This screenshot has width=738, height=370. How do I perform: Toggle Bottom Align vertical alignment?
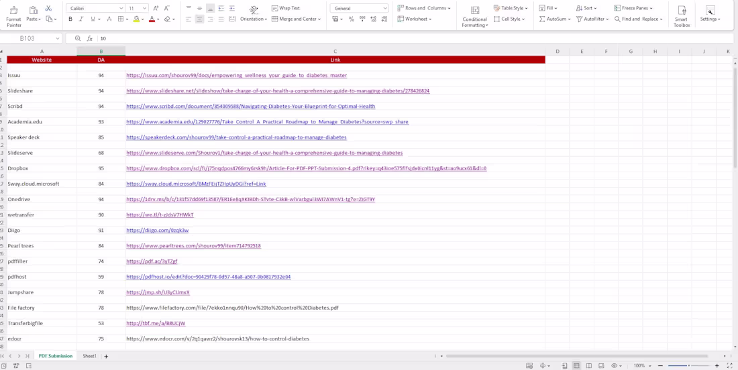211,9
